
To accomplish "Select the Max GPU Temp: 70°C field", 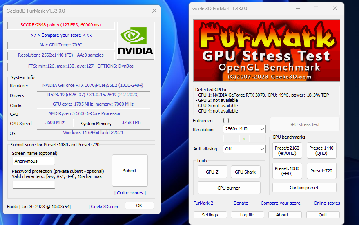I will (x=61, y=45).
